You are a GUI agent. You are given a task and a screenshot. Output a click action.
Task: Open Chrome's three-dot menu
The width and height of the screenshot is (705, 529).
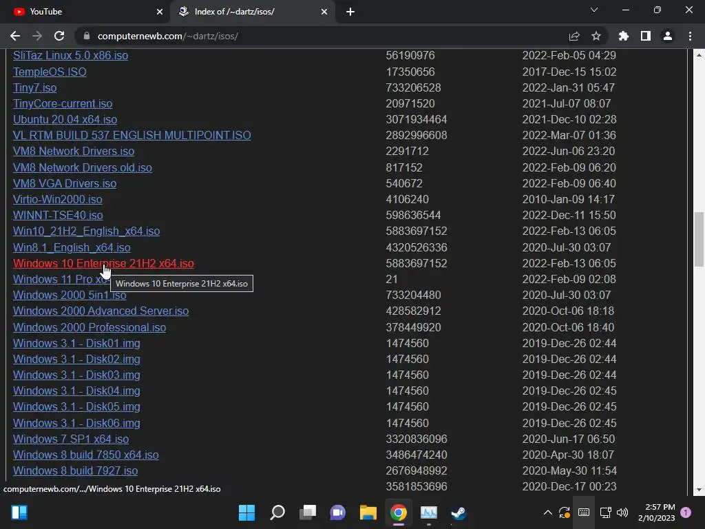point(690,36)
